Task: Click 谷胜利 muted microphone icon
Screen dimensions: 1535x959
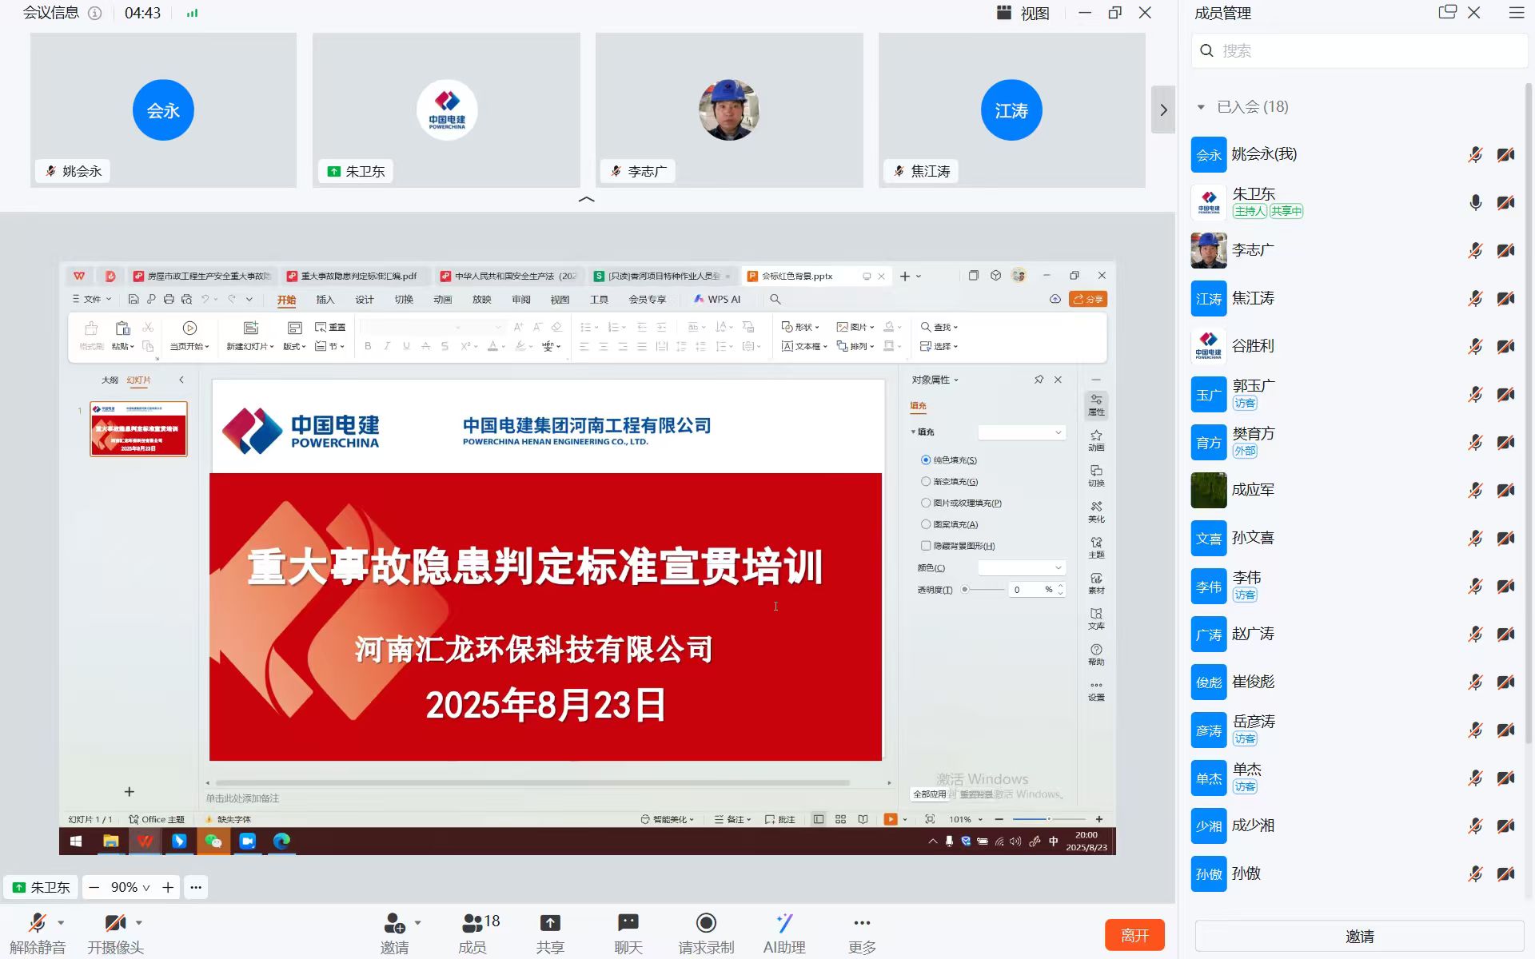Action: pos(1475,347)
